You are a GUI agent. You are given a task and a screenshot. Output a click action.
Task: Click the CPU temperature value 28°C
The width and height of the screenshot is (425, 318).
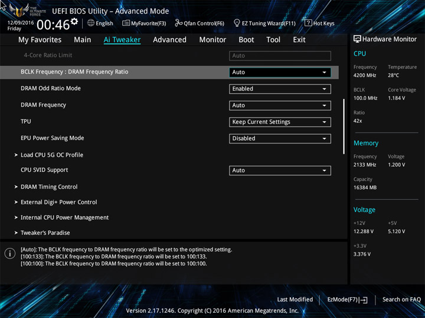pos(393,75)
